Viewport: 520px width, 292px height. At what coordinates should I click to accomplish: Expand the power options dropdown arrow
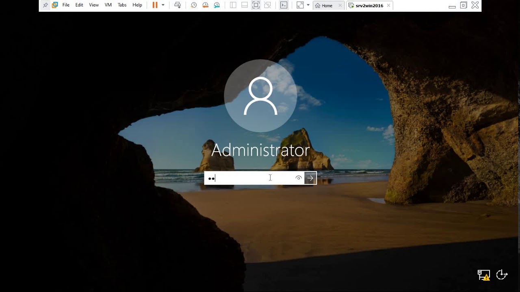click(x=163, y=5)
